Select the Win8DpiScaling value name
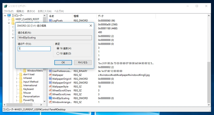The width and height of the screenshot is (214, 115). click(61, 98)
